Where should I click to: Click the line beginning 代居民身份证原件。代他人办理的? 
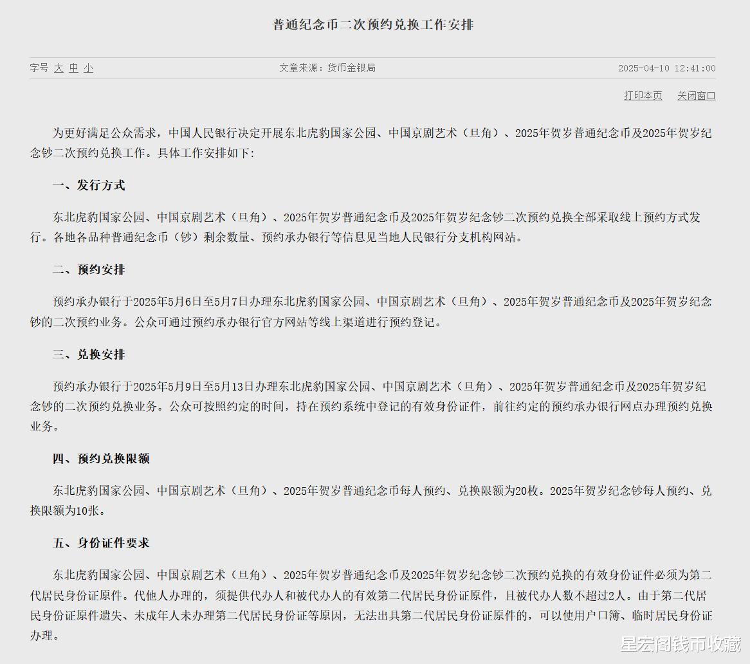[369, 596]
